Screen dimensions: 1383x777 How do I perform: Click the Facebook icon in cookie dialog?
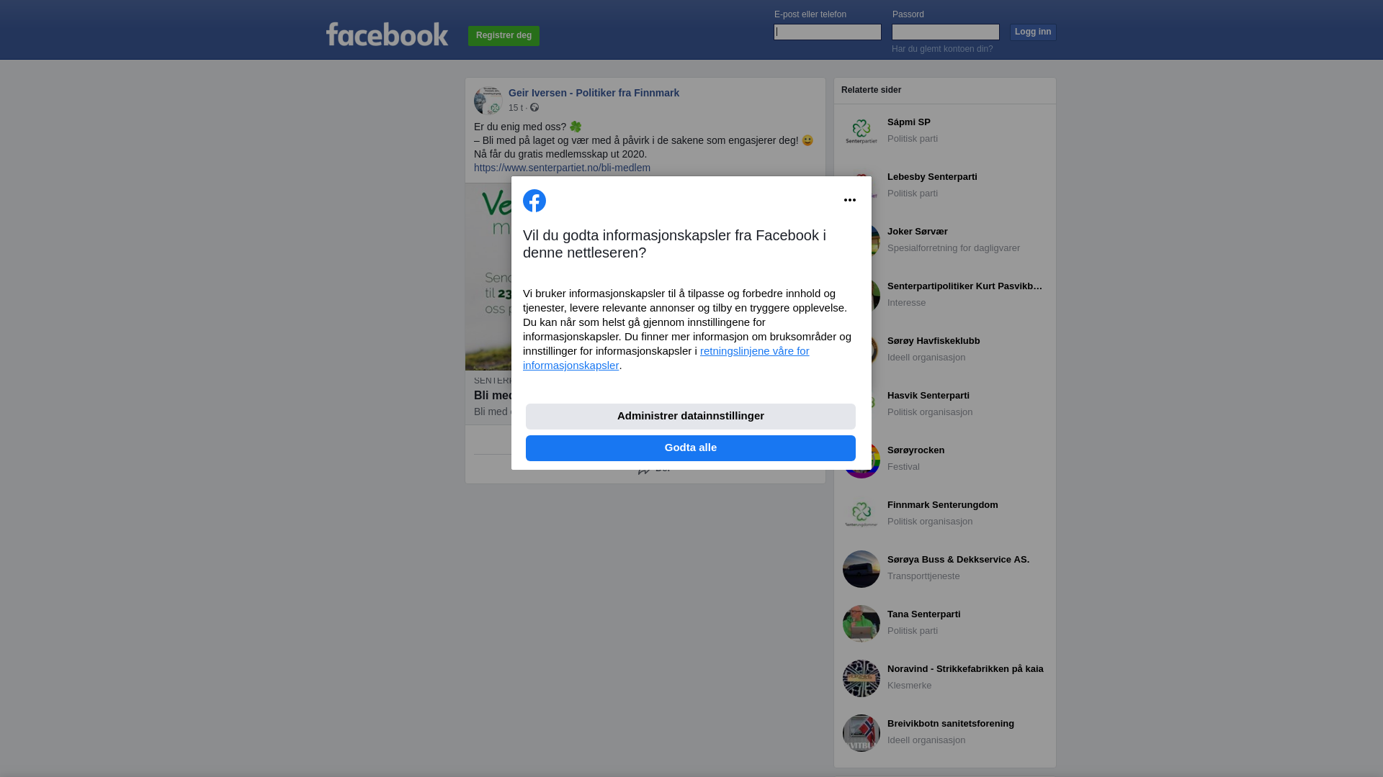(x=534, y=201)
